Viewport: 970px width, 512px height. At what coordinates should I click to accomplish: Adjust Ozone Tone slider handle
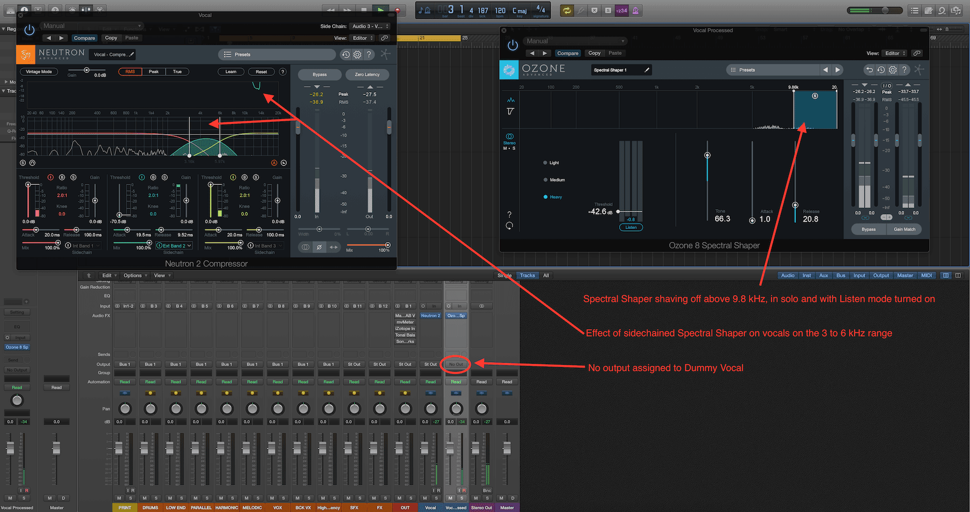tap(707, 155)
